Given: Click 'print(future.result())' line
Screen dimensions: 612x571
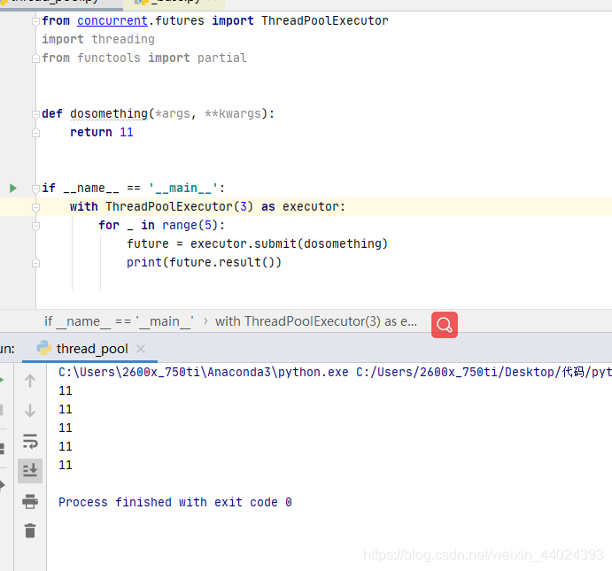Looking at the screenshot, I should (x=204, y=262).
